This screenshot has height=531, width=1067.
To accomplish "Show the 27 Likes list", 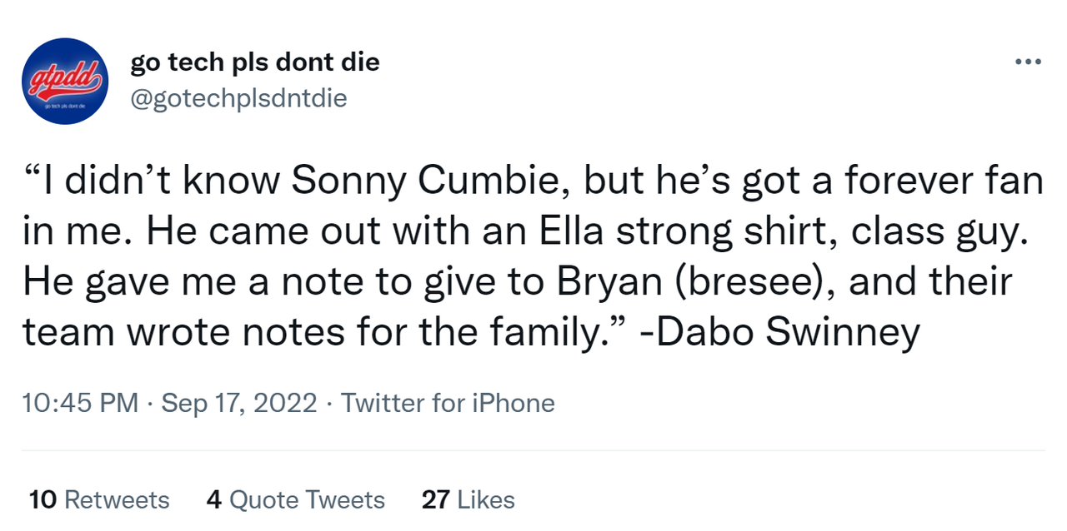I will 468,499.
